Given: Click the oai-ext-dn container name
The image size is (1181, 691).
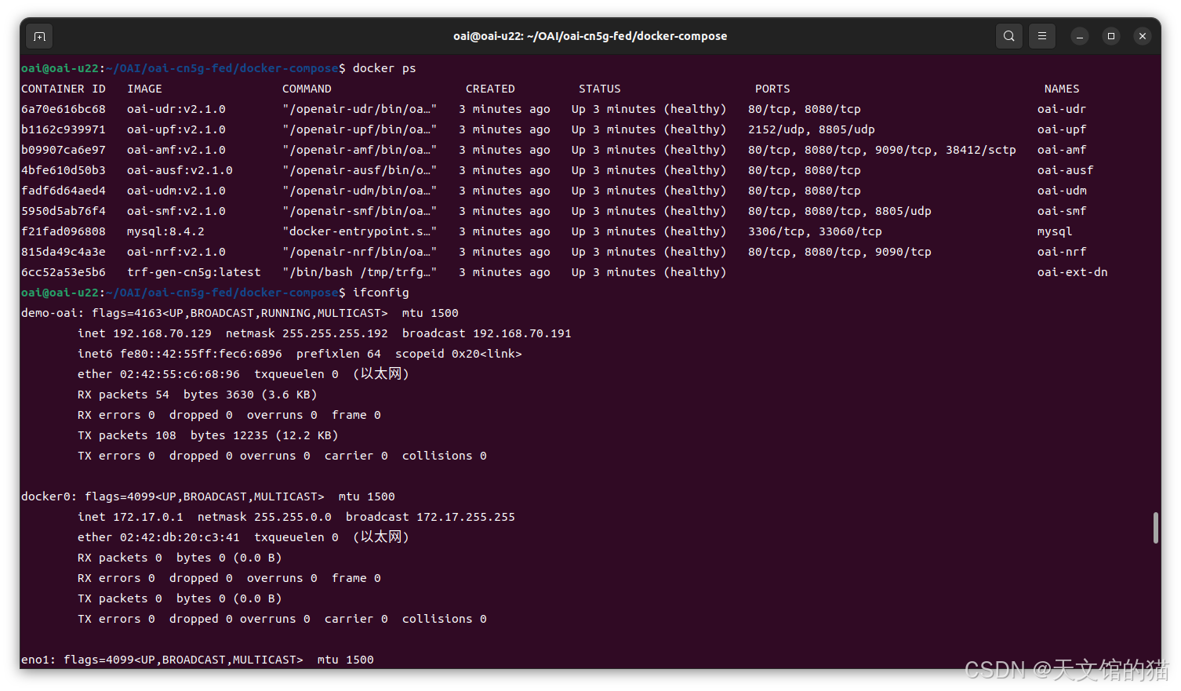Looking at the screenshot, I should 1072,272.
